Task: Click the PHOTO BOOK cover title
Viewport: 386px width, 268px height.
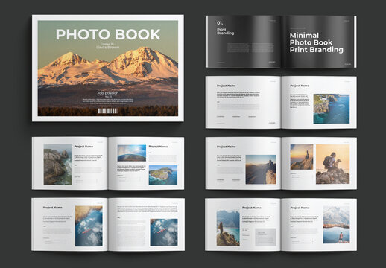Action: click(x=108, y=34)
